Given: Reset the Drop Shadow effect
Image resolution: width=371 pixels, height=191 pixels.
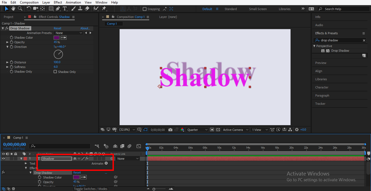Looking at the screenshot, I should (58, 28).
